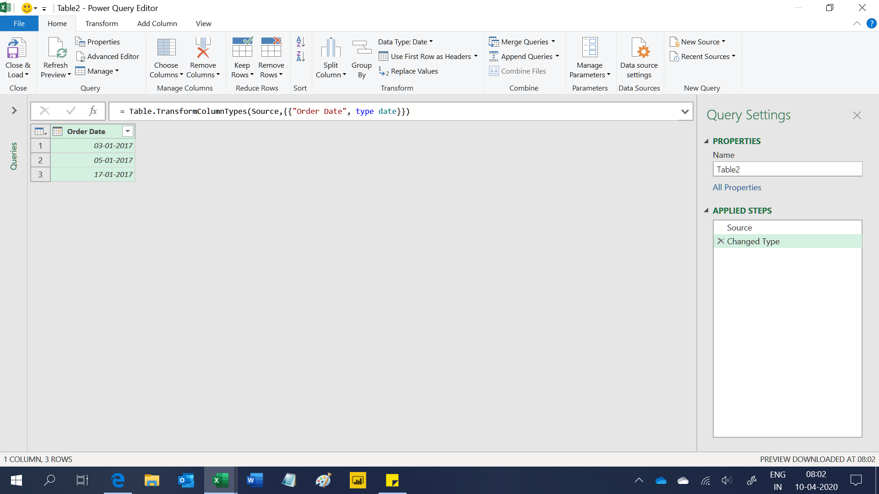Click the Split Column icon
Viewport: 879px width, 494px height.
331,48
